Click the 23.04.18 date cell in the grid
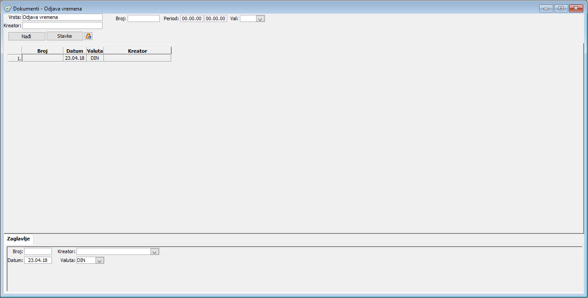This screenshot has width=588, height=298. 75,58
